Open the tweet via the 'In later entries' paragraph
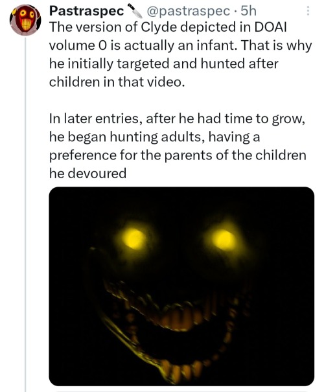324x392 pixels. click(178, 146)
